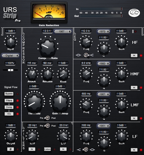Viewport: 144px width, 155px height.
Task: Click the LF shelf shape icon
Action: (x=79, y=150)
